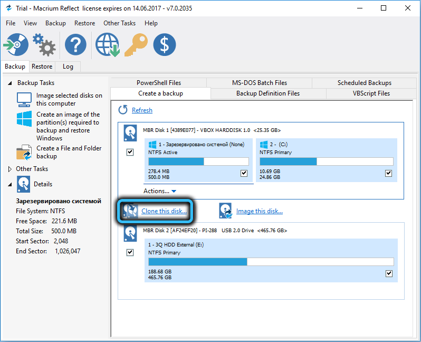
Task: Click the Details disk icon in sidebar
Action: (x=23, y=184)
